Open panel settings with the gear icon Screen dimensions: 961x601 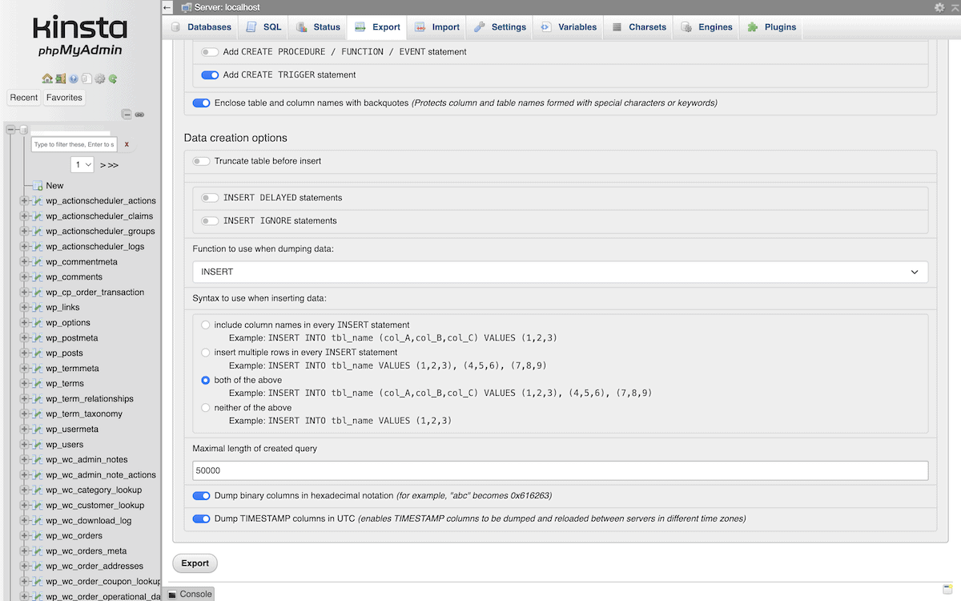click(99, 79)
